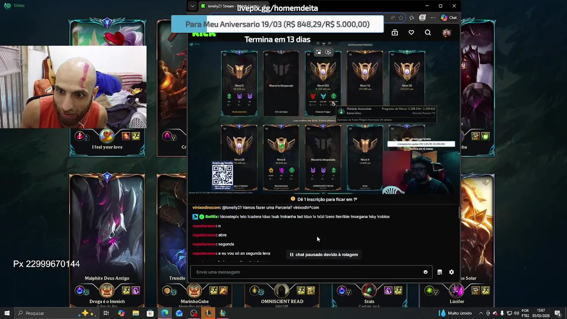
Task: Open the Kick search magnifier
Action: pos(427,32)
